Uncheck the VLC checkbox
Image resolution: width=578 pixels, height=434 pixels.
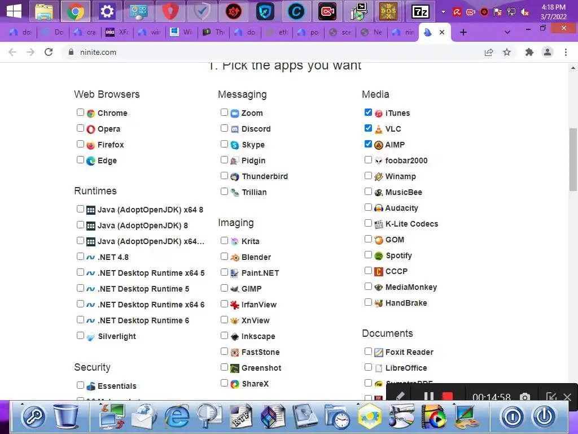[368, 128]
